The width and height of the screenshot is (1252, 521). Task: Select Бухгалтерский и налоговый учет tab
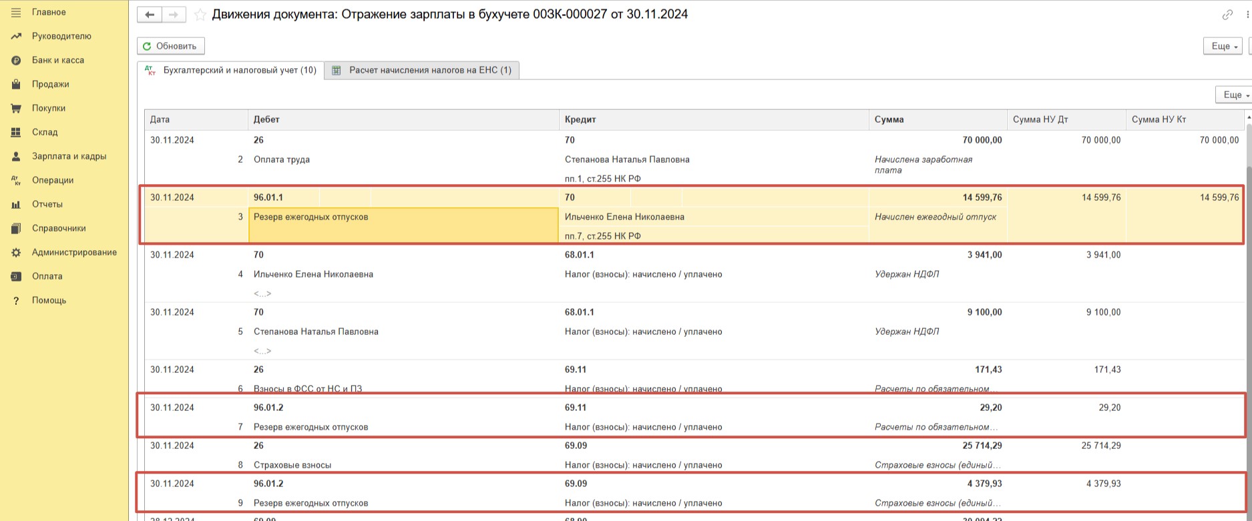[x=231, y=70]
